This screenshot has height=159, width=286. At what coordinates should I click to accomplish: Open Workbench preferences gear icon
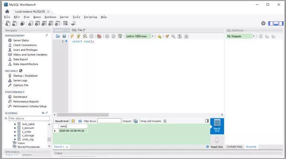click(263, 23)
